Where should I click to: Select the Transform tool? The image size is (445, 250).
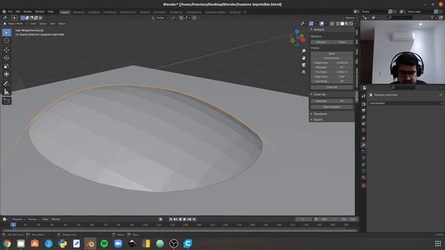click(x=6, y=74)
